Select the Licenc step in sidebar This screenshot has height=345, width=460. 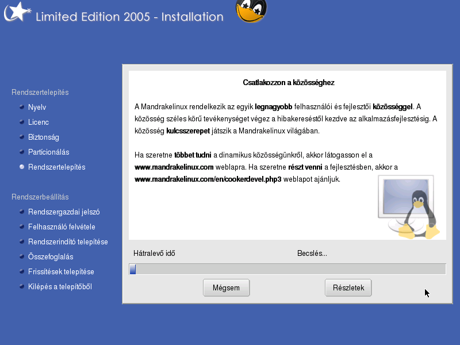[x=39, y=122]
